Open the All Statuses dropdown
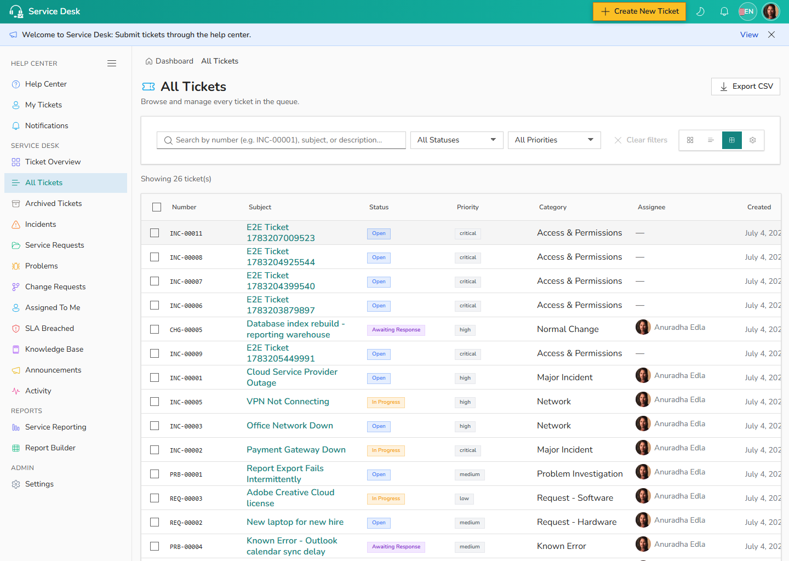 tap(456, 140)
